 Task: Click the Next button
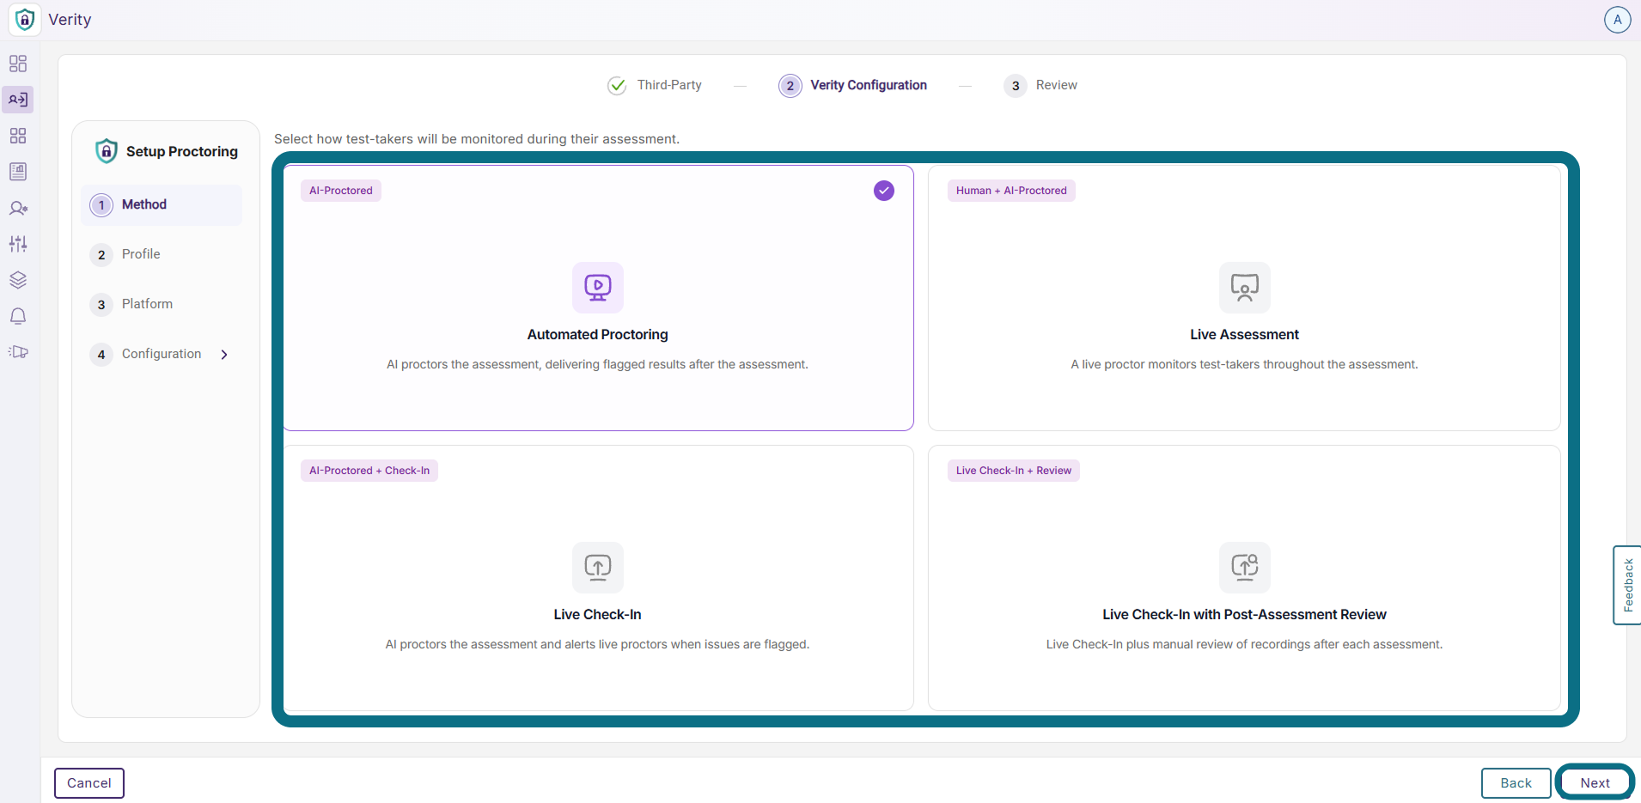[x=1595, y=783]
